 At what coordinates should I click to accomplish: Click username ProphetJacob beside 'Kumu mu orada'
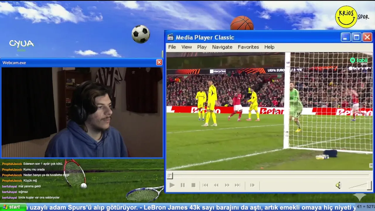pos(12,169)
